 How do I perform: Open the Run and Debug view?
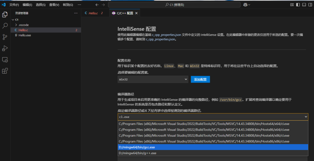5,48
